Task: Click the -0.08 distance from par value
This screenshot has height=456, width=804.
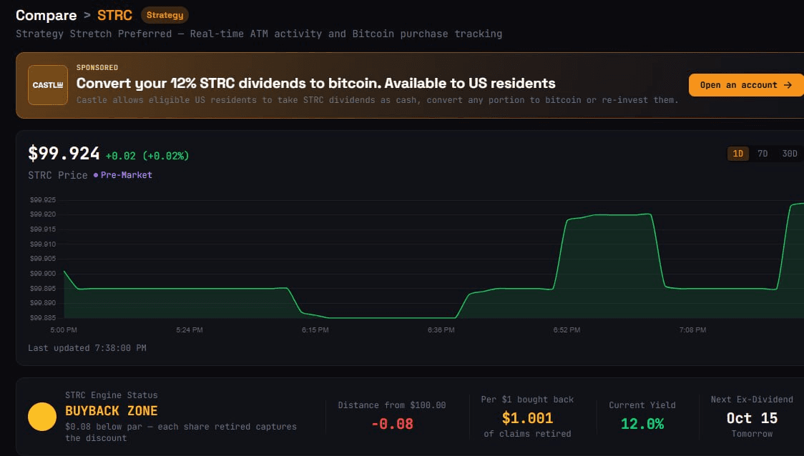Action: tap(392, 425)
